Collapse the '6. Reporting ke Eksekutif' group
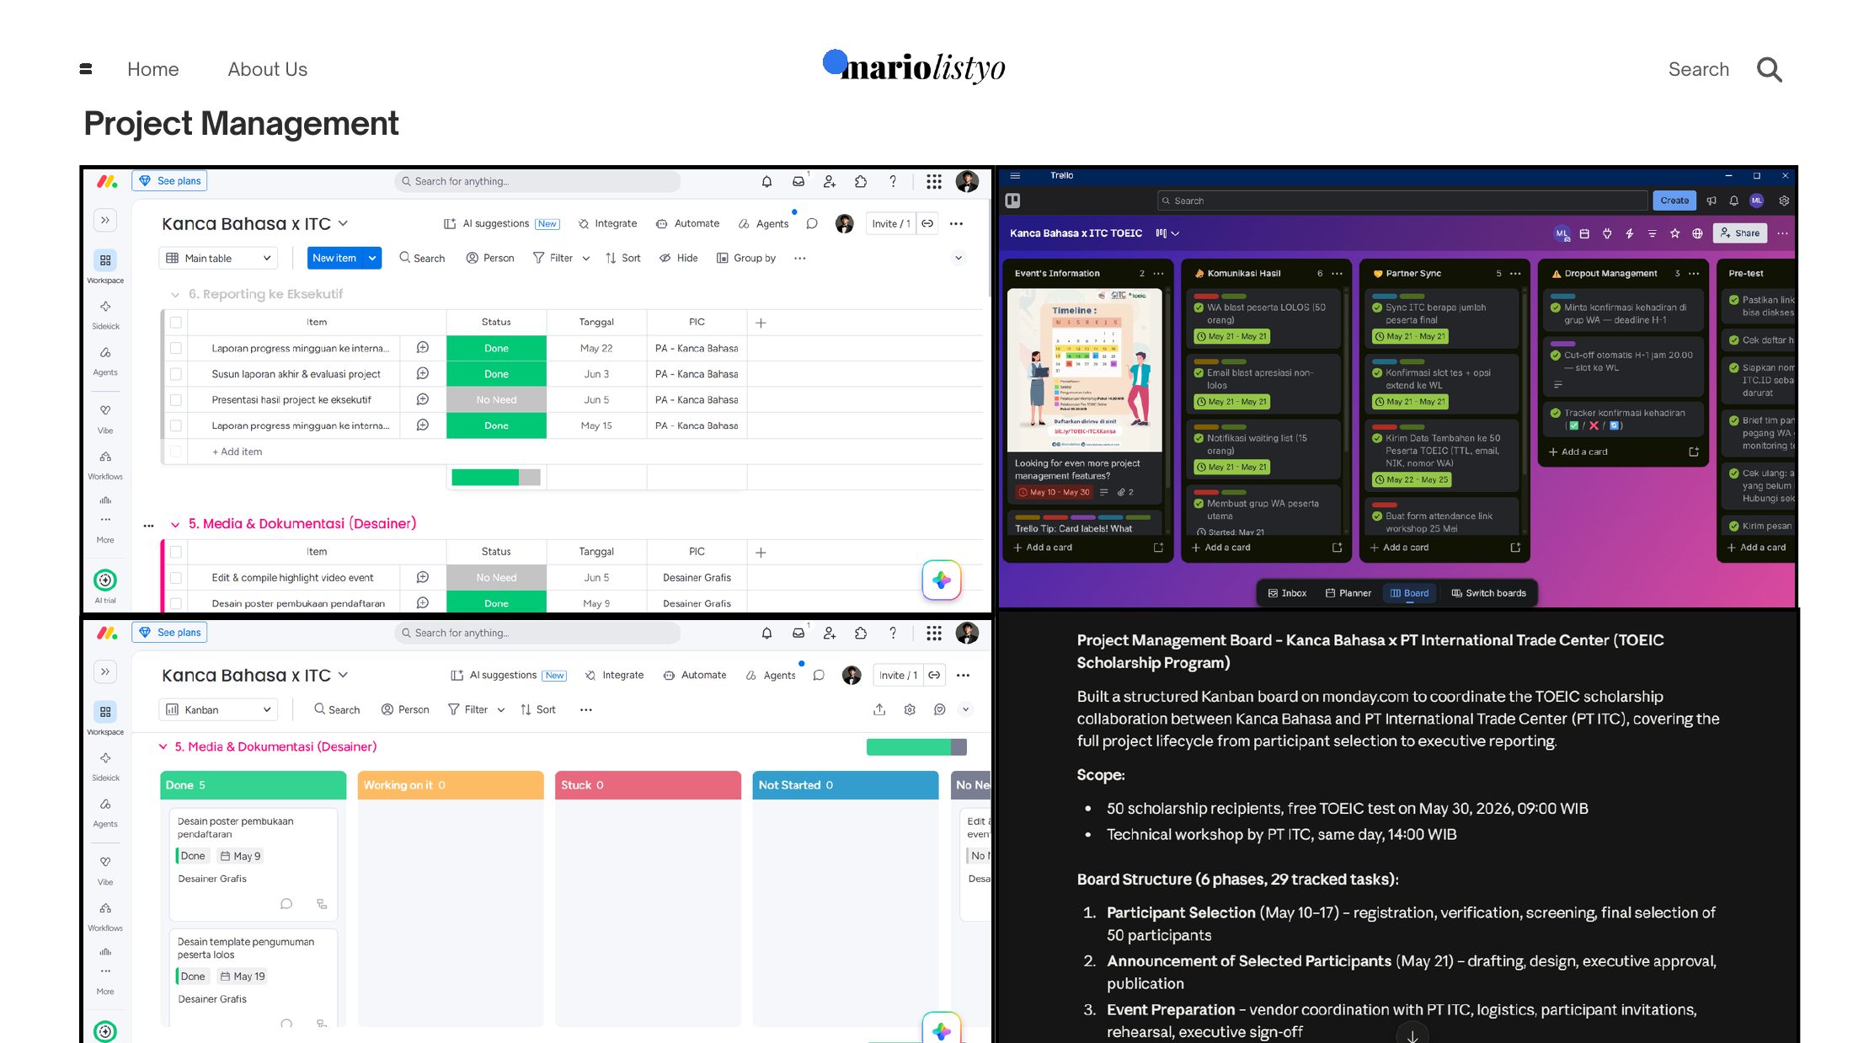 (x=175, y=294)
